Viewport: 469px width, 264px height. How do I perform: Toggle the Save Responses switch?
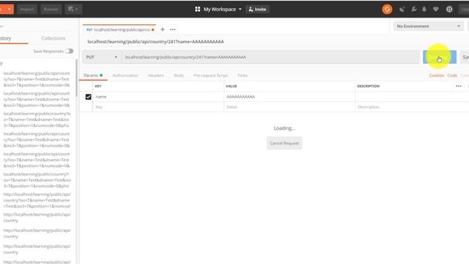click(70, 51)
